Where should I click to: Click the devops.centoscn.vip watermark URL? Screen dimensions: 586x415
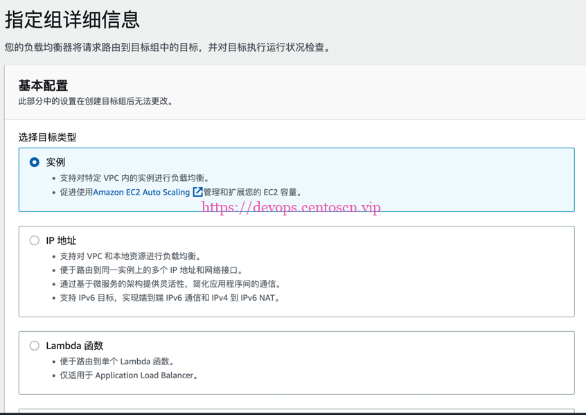291,207
